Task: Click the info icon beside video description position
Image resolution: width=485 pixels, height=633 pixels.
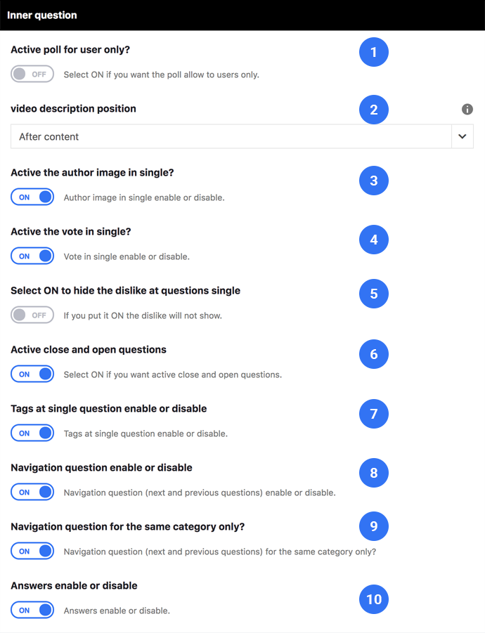Action: coord(467,109)
